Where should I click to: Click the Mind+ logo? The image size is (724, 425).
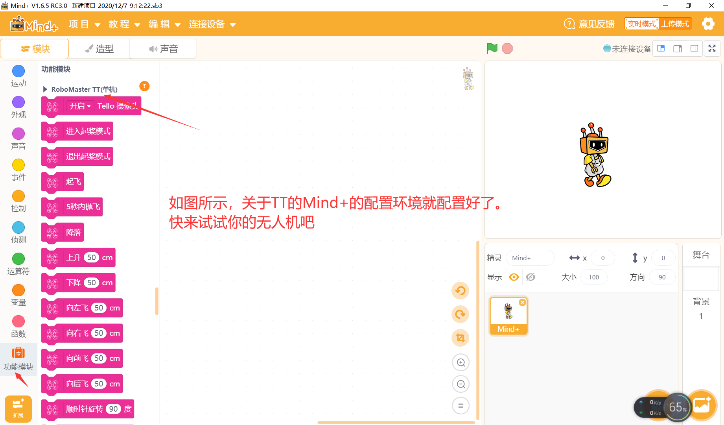(34, 24)
